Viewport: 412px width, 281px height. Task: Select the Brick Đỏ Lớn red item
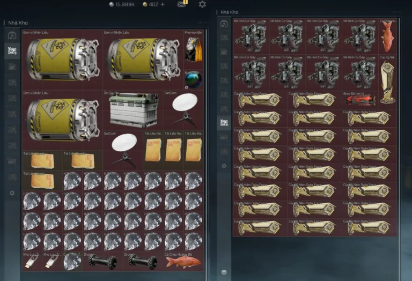(x=360, y=100)
